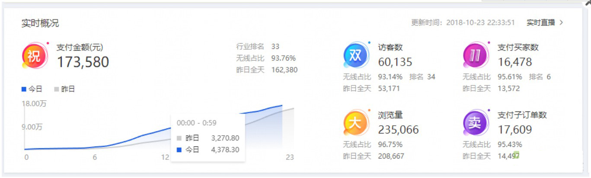This screenshot has width=591, height=178.
Task: Click the chevron next to 实时直播
Action: [x=561, y=22]
